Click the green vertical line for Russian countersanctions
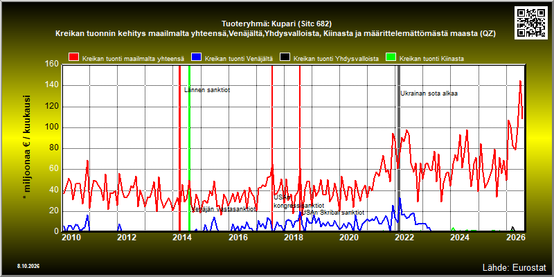Screen dimensions: 554x277 [x=189, y=148]
